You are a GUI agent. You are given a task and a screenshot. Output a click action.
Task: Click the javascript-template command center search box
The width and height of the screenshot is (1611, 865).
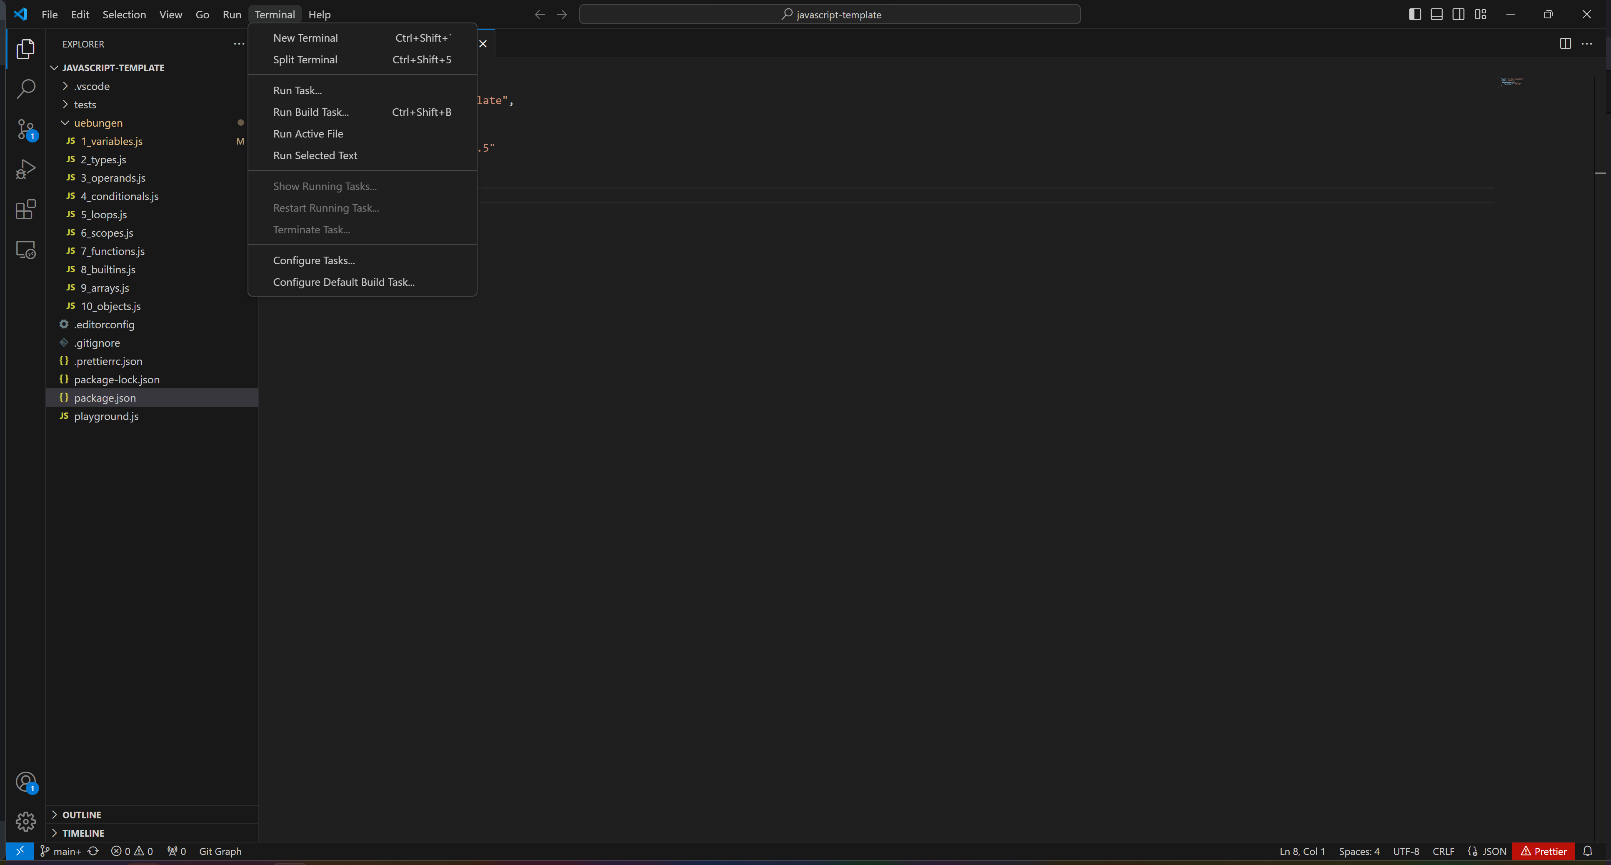[x=829, y=15]
